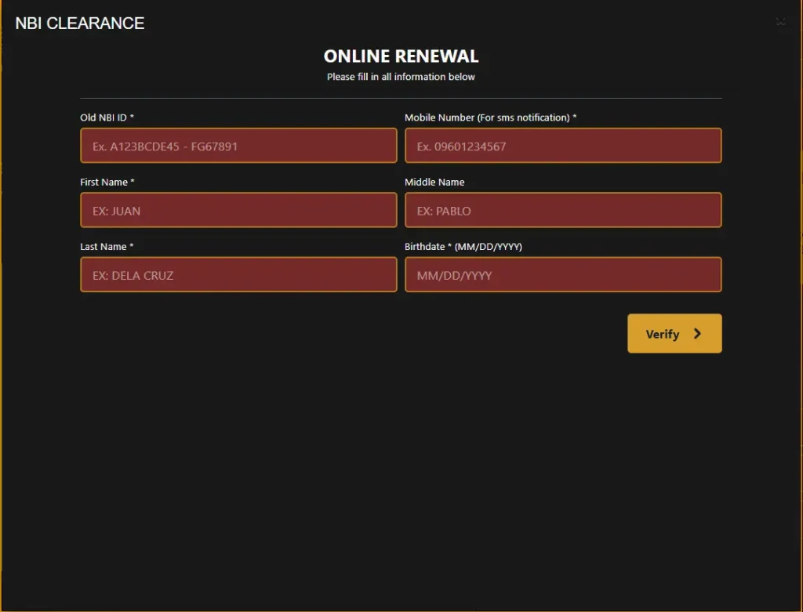Click the 'First Name *' label
Screen dimensions: 803x612
pyautogui.click(x=107, y=182)
